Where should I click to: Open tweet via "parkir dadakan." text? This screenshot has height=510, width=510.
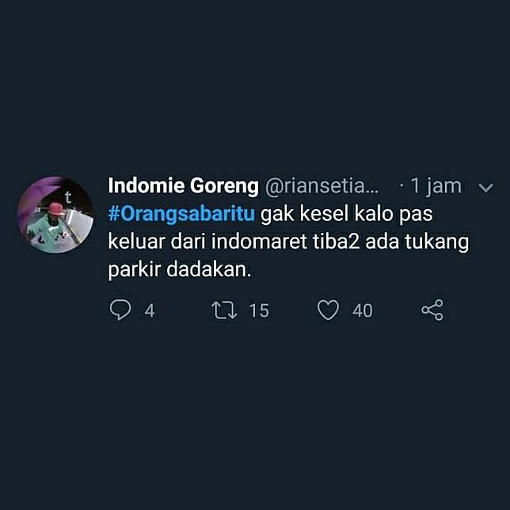pyautogui.click(x=180, y=269)
